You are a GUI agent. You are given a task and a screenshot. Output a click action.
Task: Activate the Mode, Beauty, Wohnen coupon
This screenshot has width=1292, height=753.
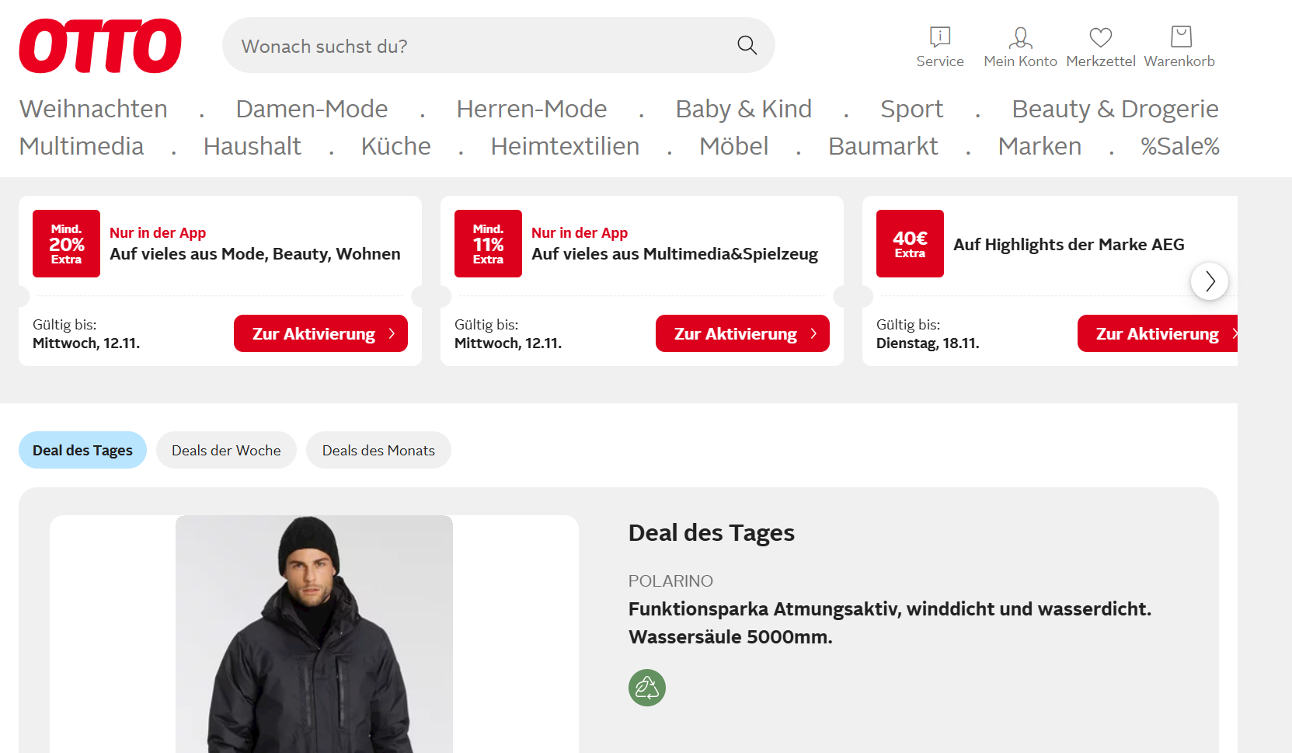[320, 334]
